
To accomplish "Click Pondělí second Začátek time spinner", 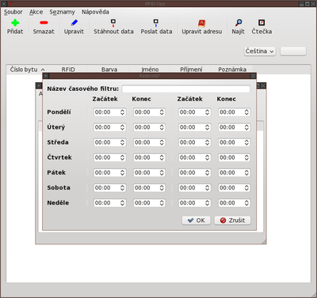I will click(194, 112).
